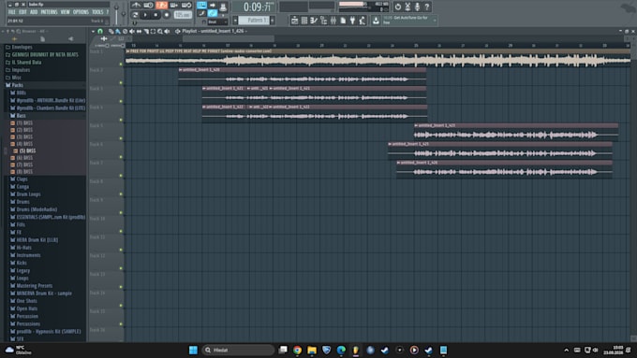Select the playlist paint brush tool

click(x=118, y=31)
